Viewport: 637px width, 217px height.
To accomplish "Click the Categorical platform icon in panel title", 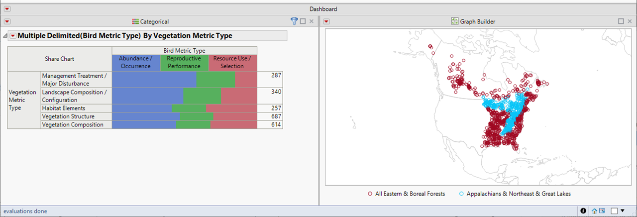I will coord(135,21).
